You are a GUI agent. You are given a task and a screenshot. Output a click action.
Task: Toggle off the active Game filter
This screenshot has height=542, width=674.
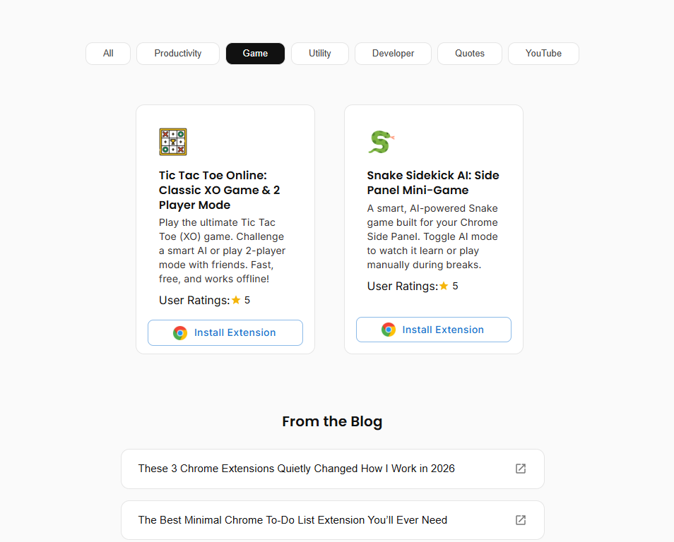(x=255, y=53)
